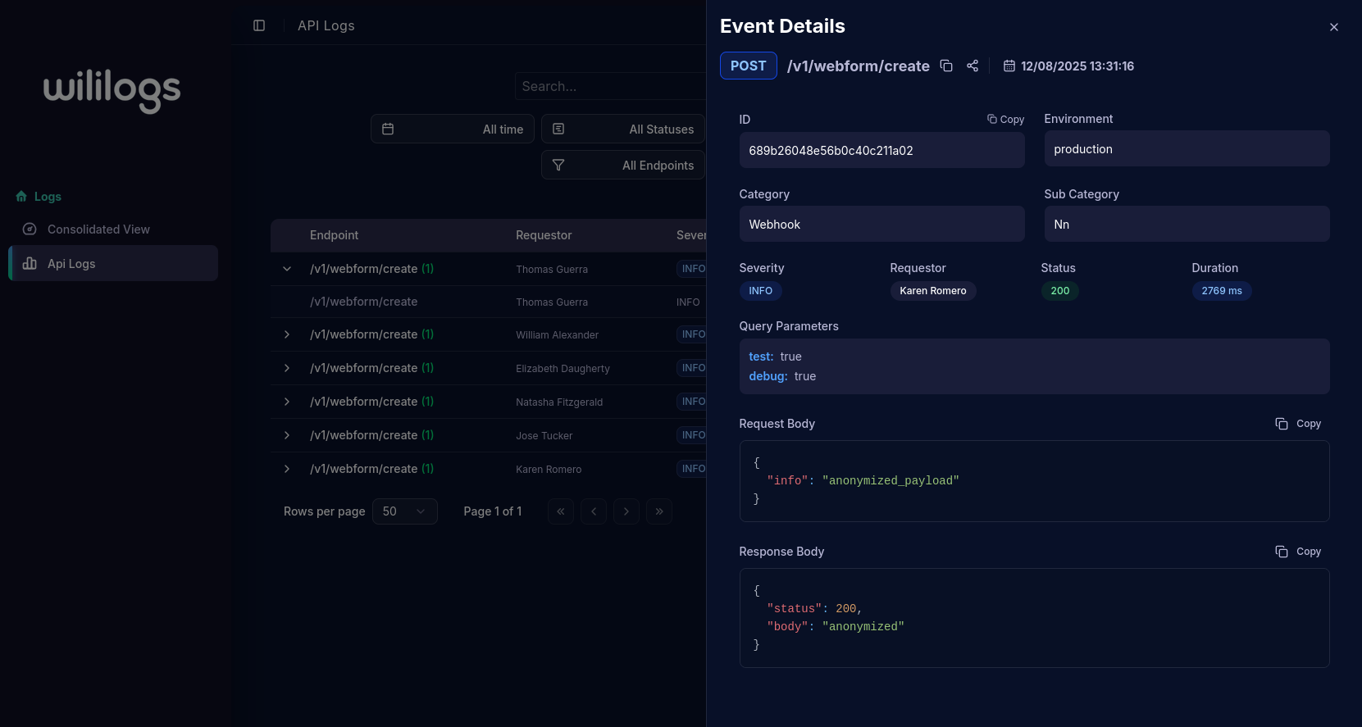Expand the Jose Tucker log row
Screen dimensions: 1362x727
tap(287, 435)
